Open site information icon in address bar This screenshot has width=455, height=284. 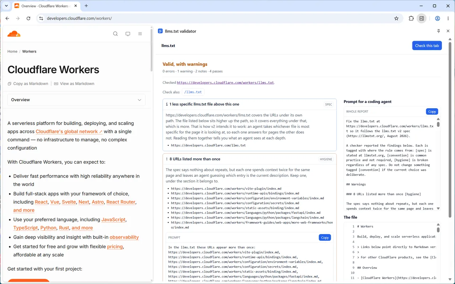pos(41,18)
